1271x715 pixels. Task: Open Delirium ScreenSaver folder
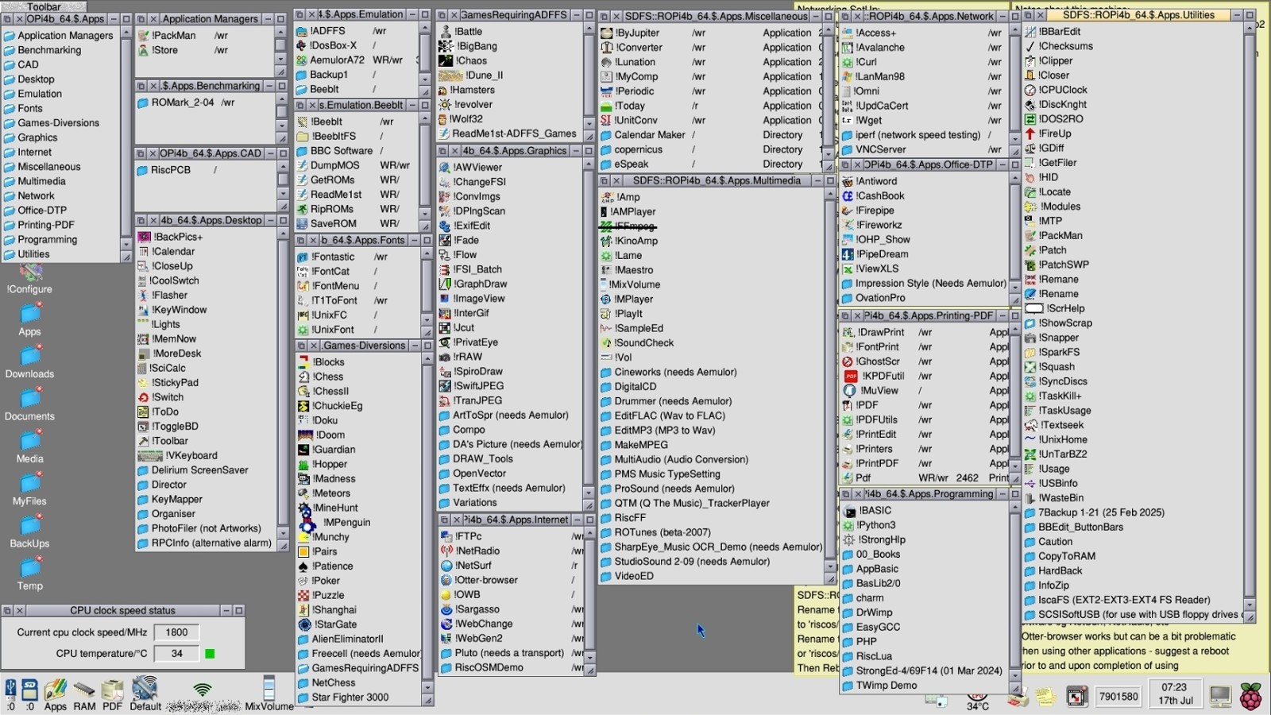[193, 470]
